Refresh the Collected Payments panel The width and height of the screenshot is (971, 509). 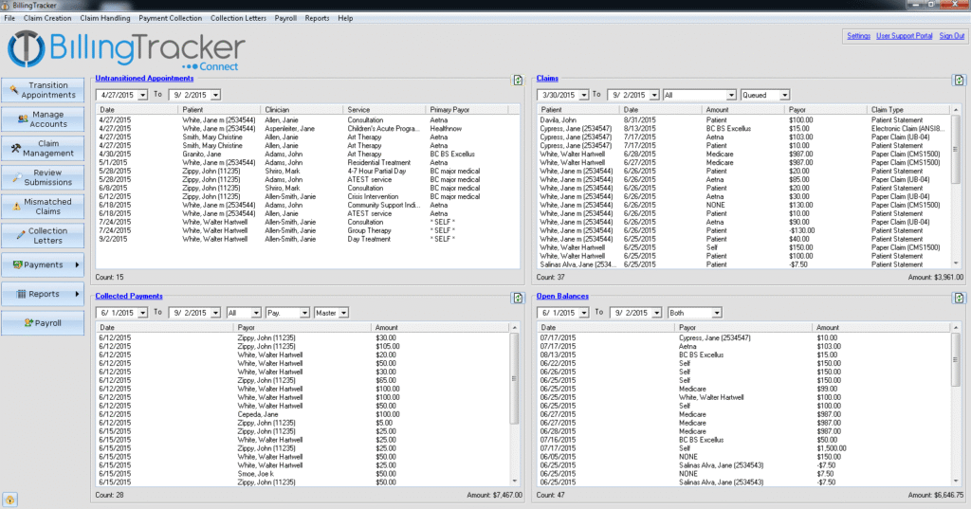518,298
